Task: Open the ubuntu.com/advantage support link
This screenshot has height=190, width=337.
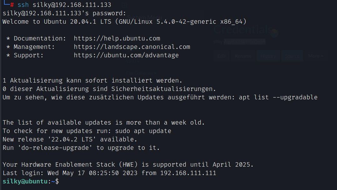Action: point(126,55)
